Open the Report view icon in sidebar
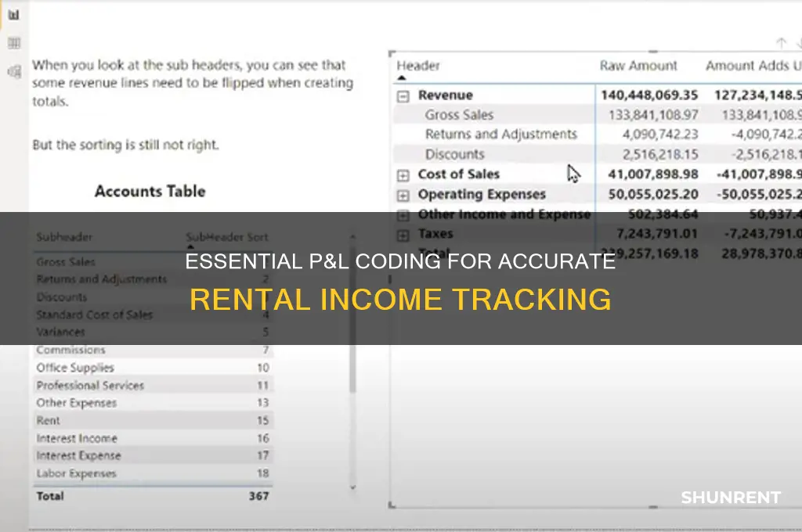This screenshot has width=802, height=532. pos(14,15)
